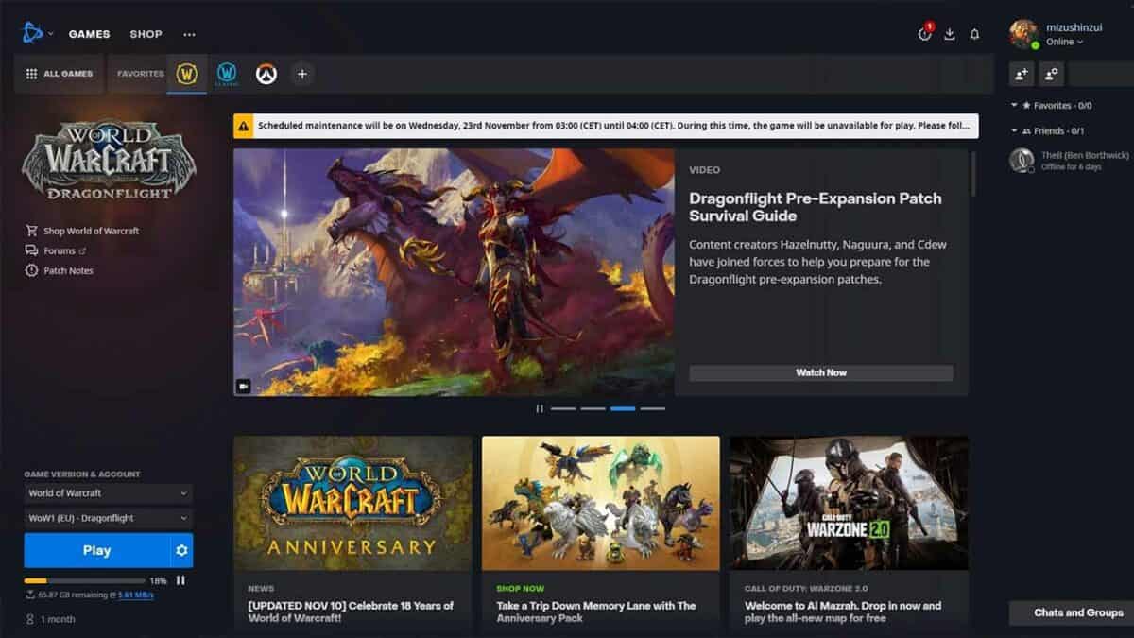Open the three-dots more menu
The height and width of the screenshot is (638, 1134).
tap(189, 34)
